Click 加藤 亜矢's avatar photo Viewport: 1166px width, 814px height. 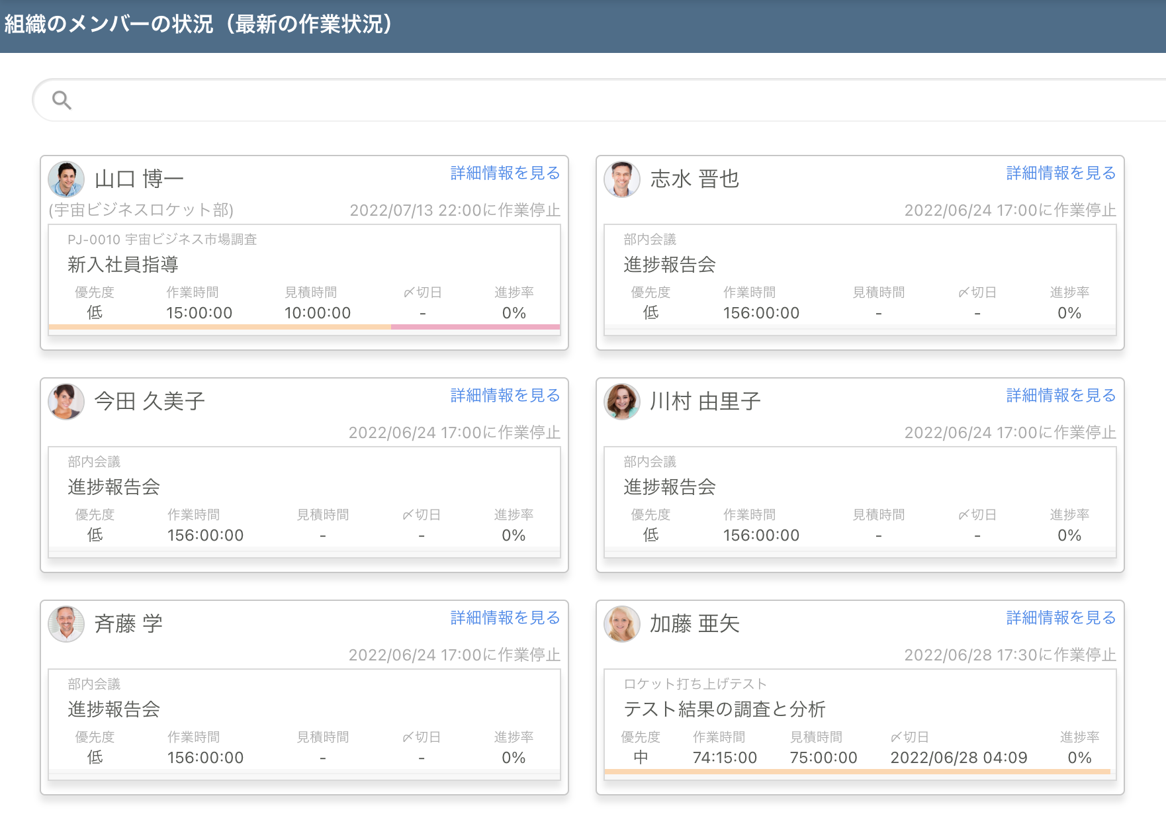[x=622, y=624]
